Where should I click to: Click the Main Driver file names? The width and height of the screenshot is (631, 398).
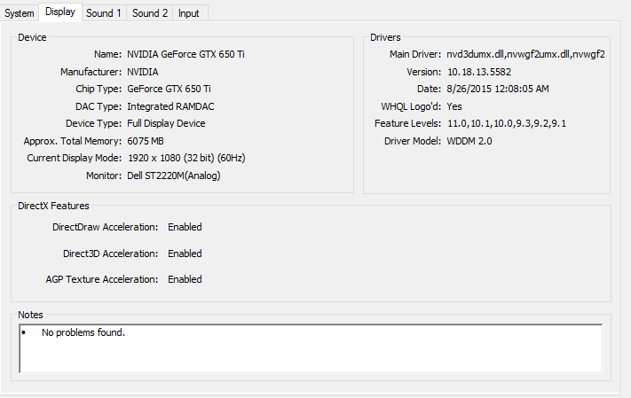point(526,54)
